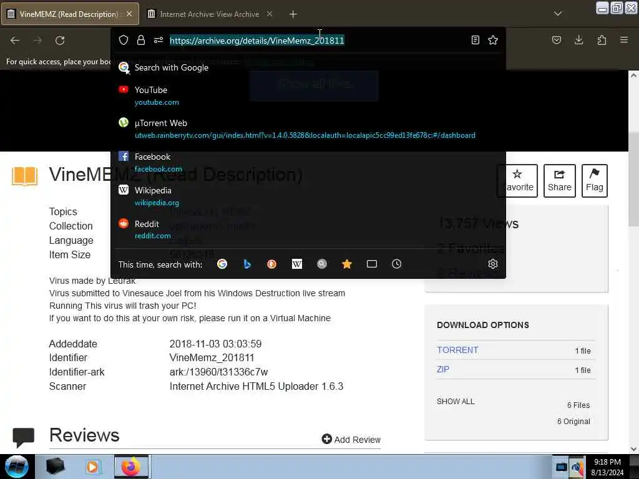Search this time in bookmarks star icon
Viewport: 639px width, 479px height.
click(347, 264)
